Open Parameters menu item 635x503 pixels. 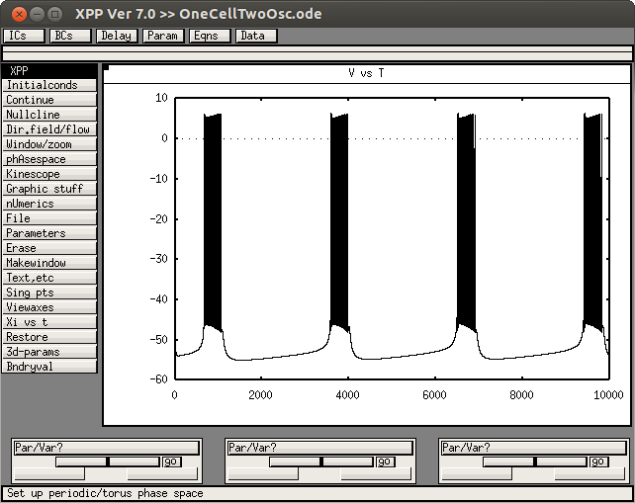click(49, 233)
